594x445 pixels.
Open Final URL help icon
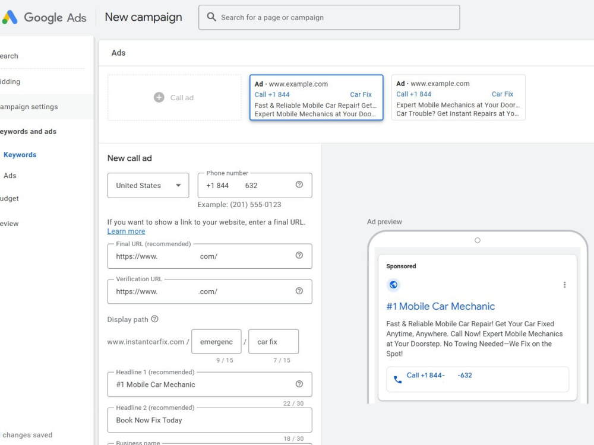tap(299, 255)
